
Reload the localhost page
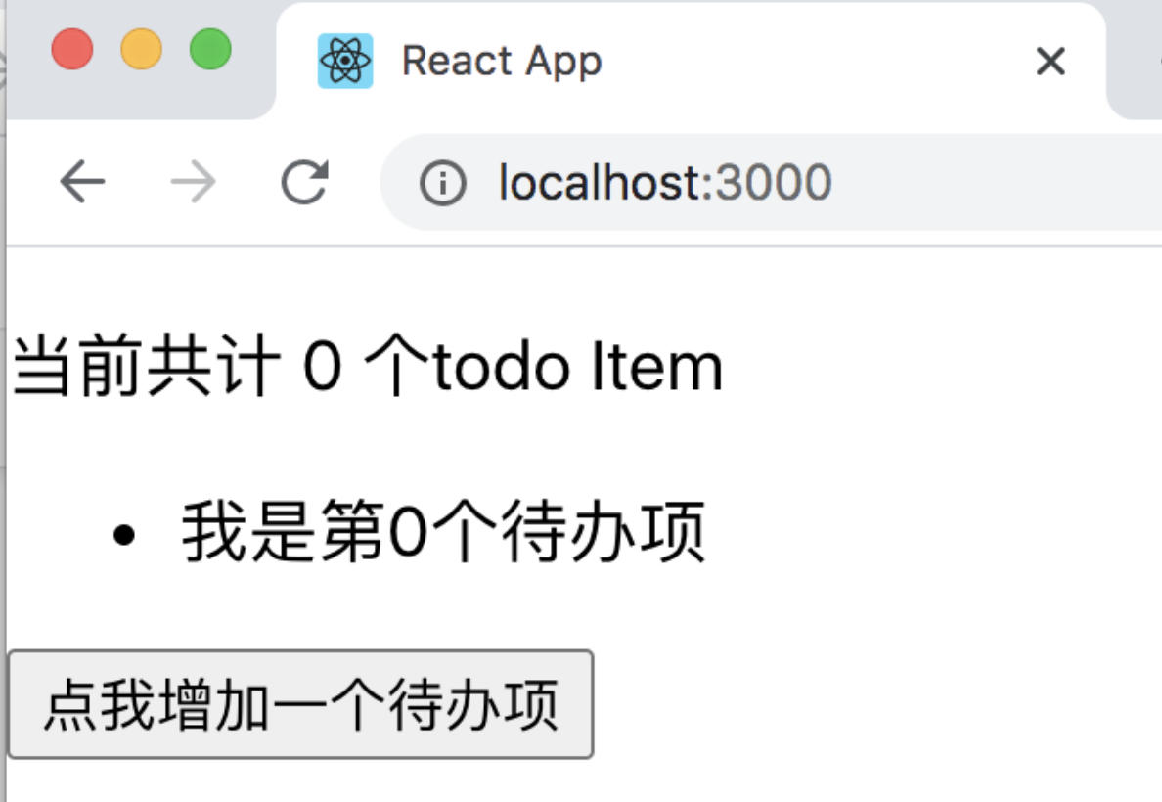coord(304,182)
